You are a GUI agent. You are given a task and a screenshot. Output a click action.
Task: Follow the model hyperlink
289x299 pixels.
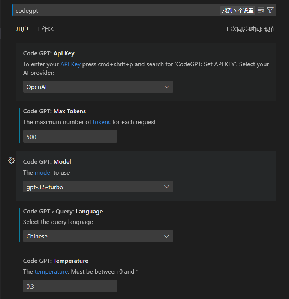(x=43, y=172)
